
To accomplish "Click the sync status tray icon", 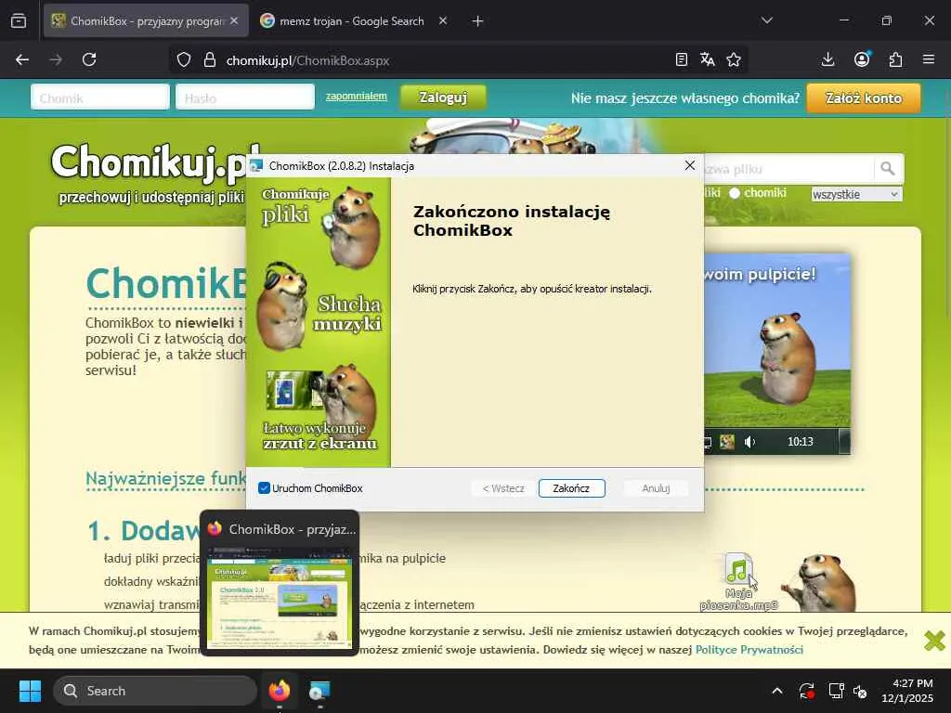I will (x=807, y=691).
